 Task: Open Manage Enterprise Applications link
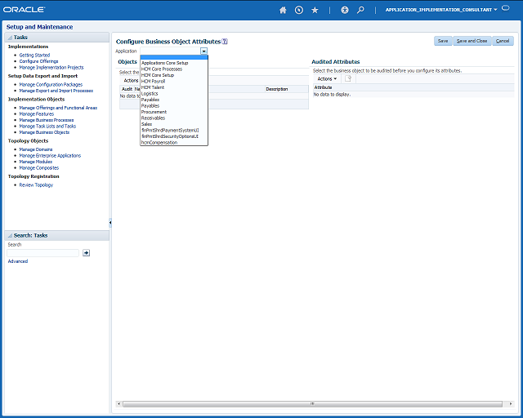pos(50,155)
